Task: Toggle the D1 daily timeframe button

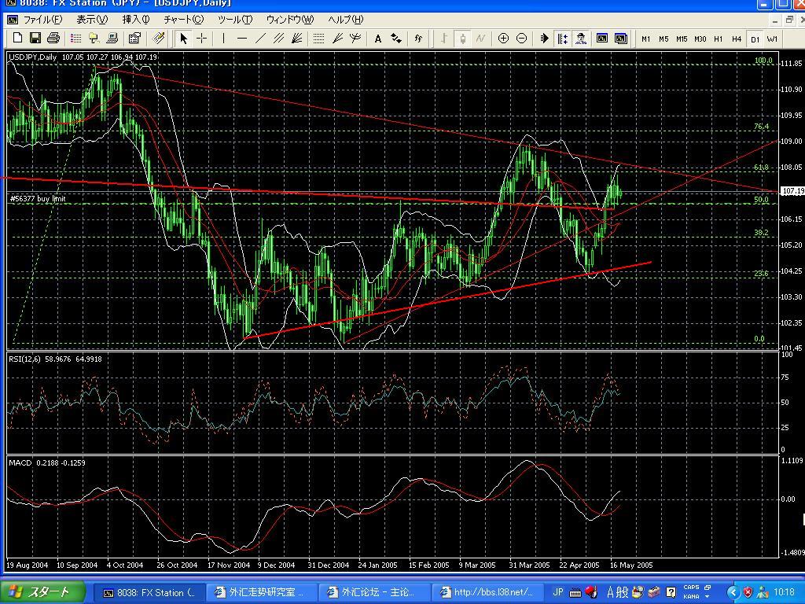Action: (x=755, y=39)
